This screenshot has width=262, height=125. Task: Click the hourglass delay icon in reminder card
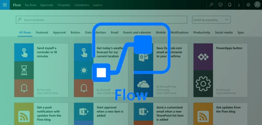coord(24,70)
